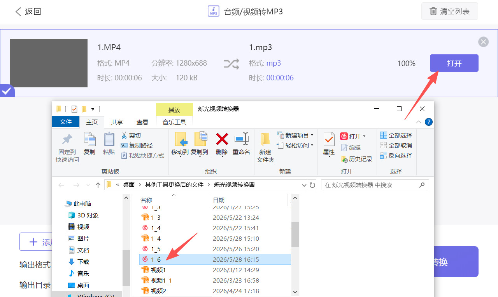
Task: Sort files by 日期 column header
Action: pos(219,200)
